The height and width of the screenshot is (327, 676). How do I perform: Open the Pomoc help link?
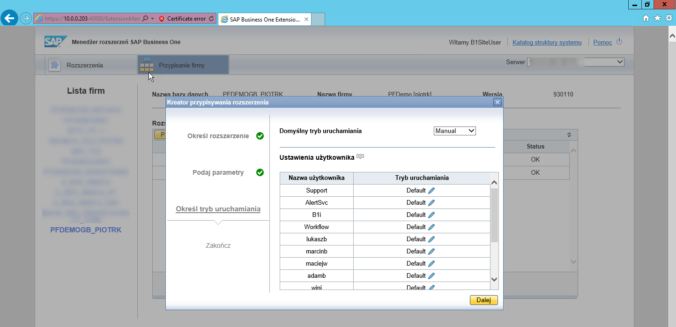click(602, 43)
